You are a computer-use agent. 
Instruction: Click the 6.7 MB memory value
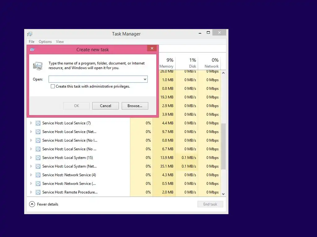coord(167,149)
